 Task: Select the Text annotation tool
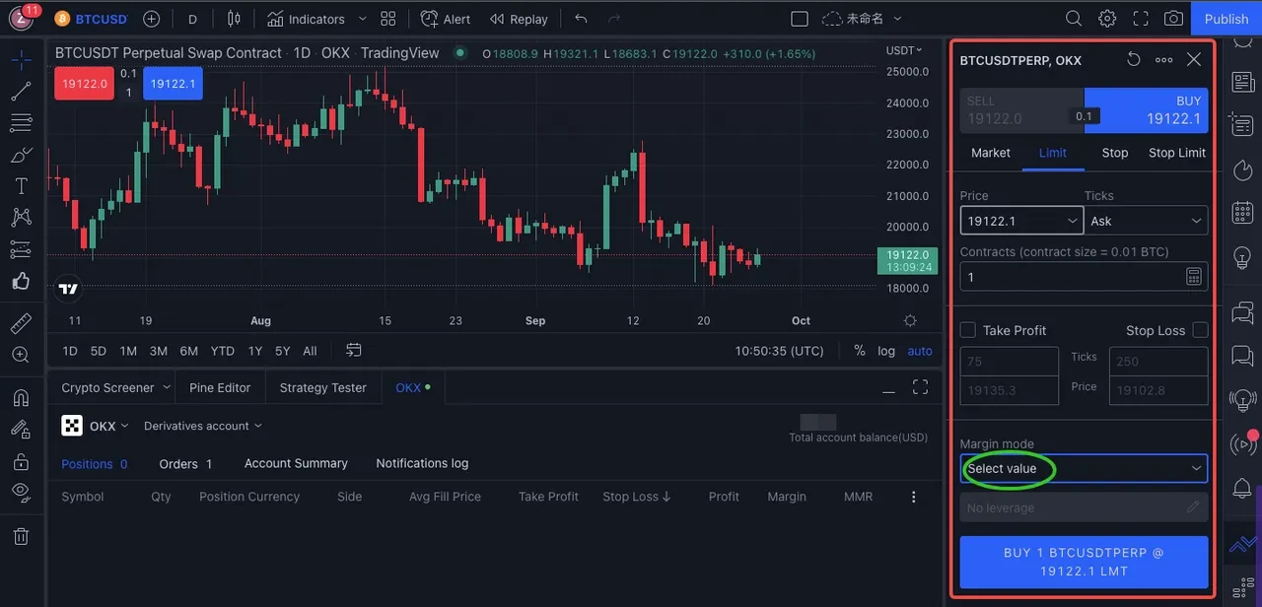pyautogui.click(x=20, y=185)
